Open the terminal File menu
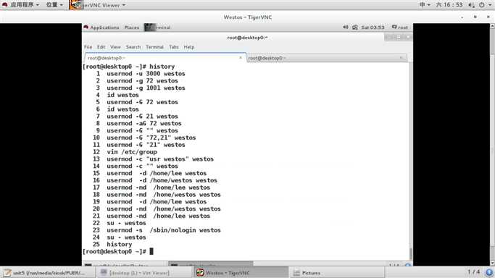 pos(88,47)
